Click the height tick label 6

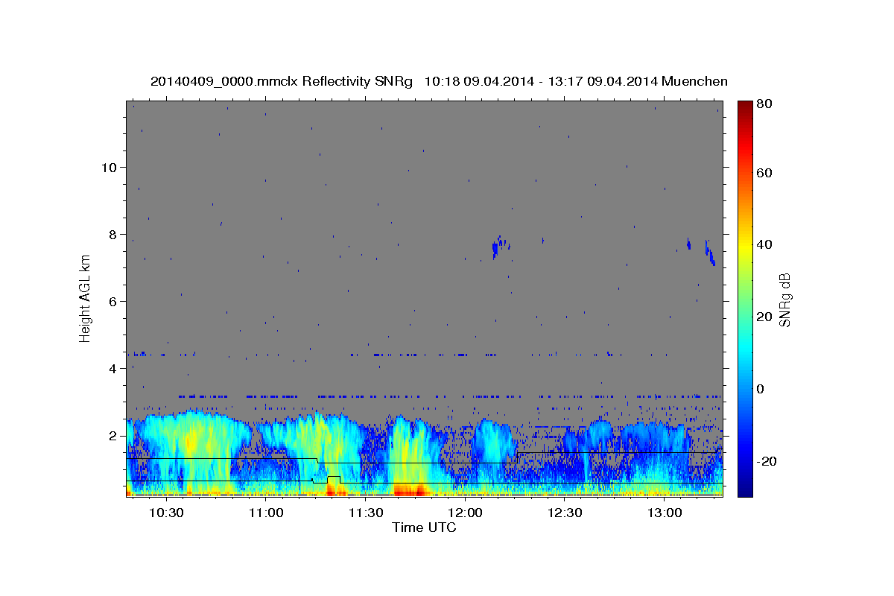112,301
